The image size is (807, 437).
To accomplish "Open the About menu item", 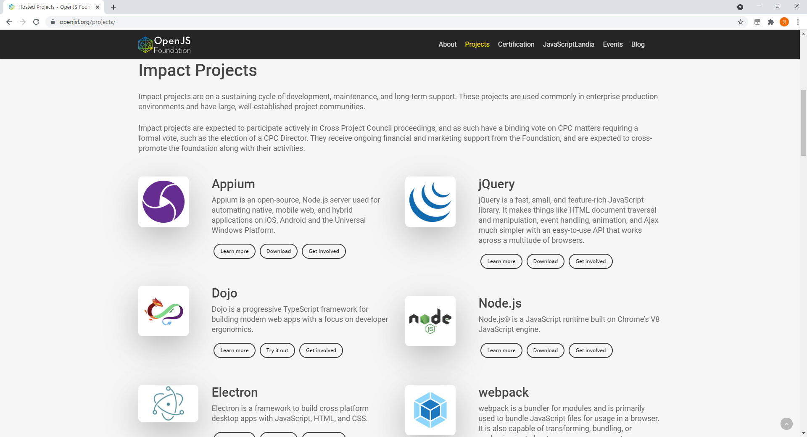I will click(x=448, y=44).
